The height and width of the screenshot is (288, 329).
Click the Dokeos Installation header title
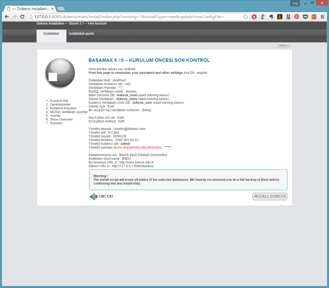tap(72, 23)
